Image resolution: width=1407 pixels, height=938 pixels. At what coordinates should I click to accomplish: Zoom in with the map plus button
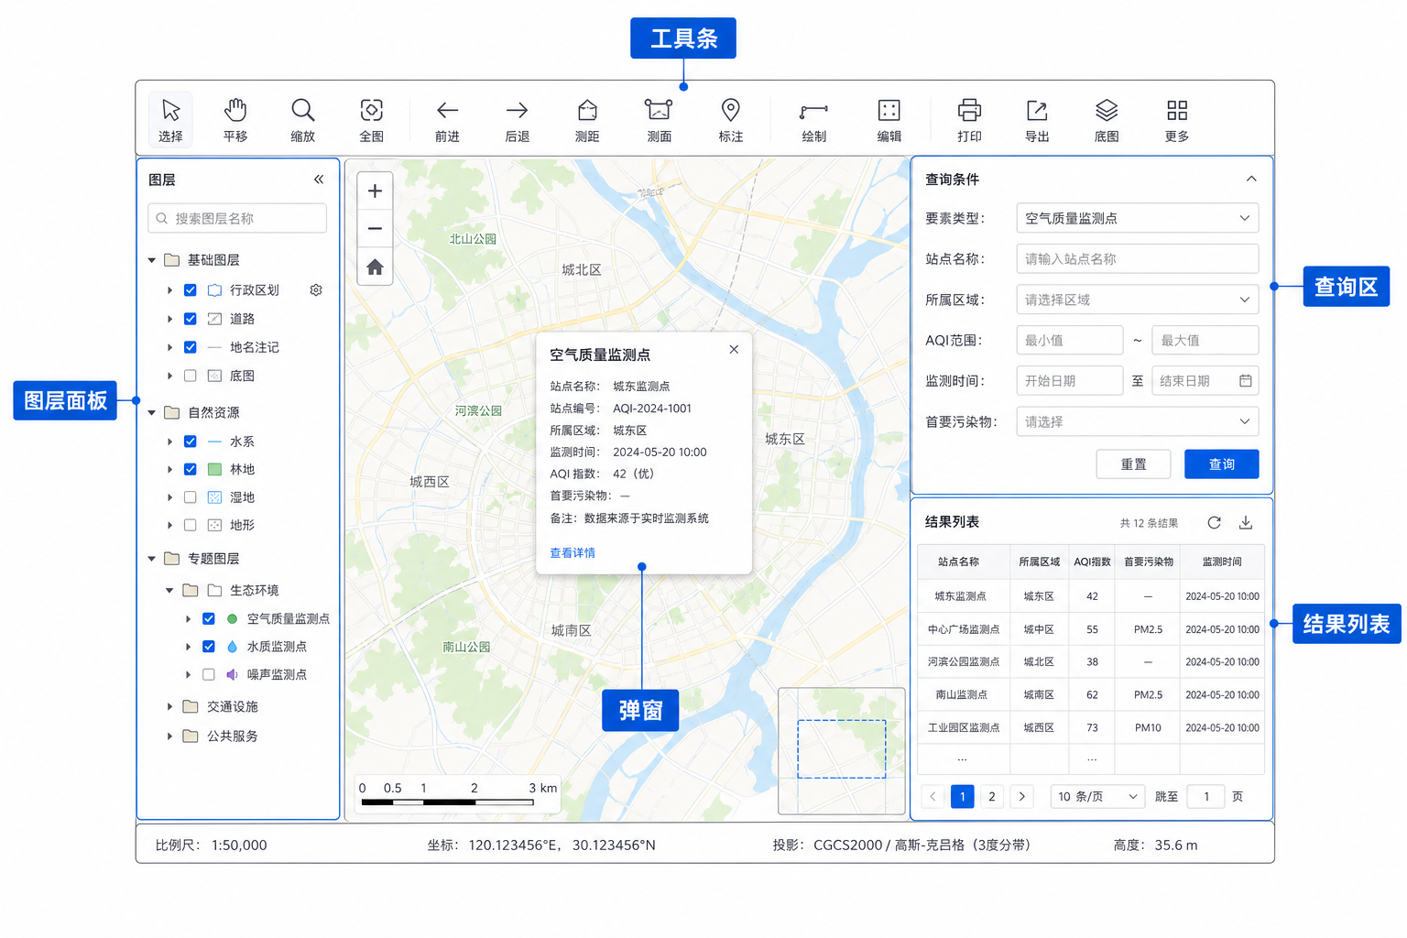pyautogui.click(x=375, y=191)
